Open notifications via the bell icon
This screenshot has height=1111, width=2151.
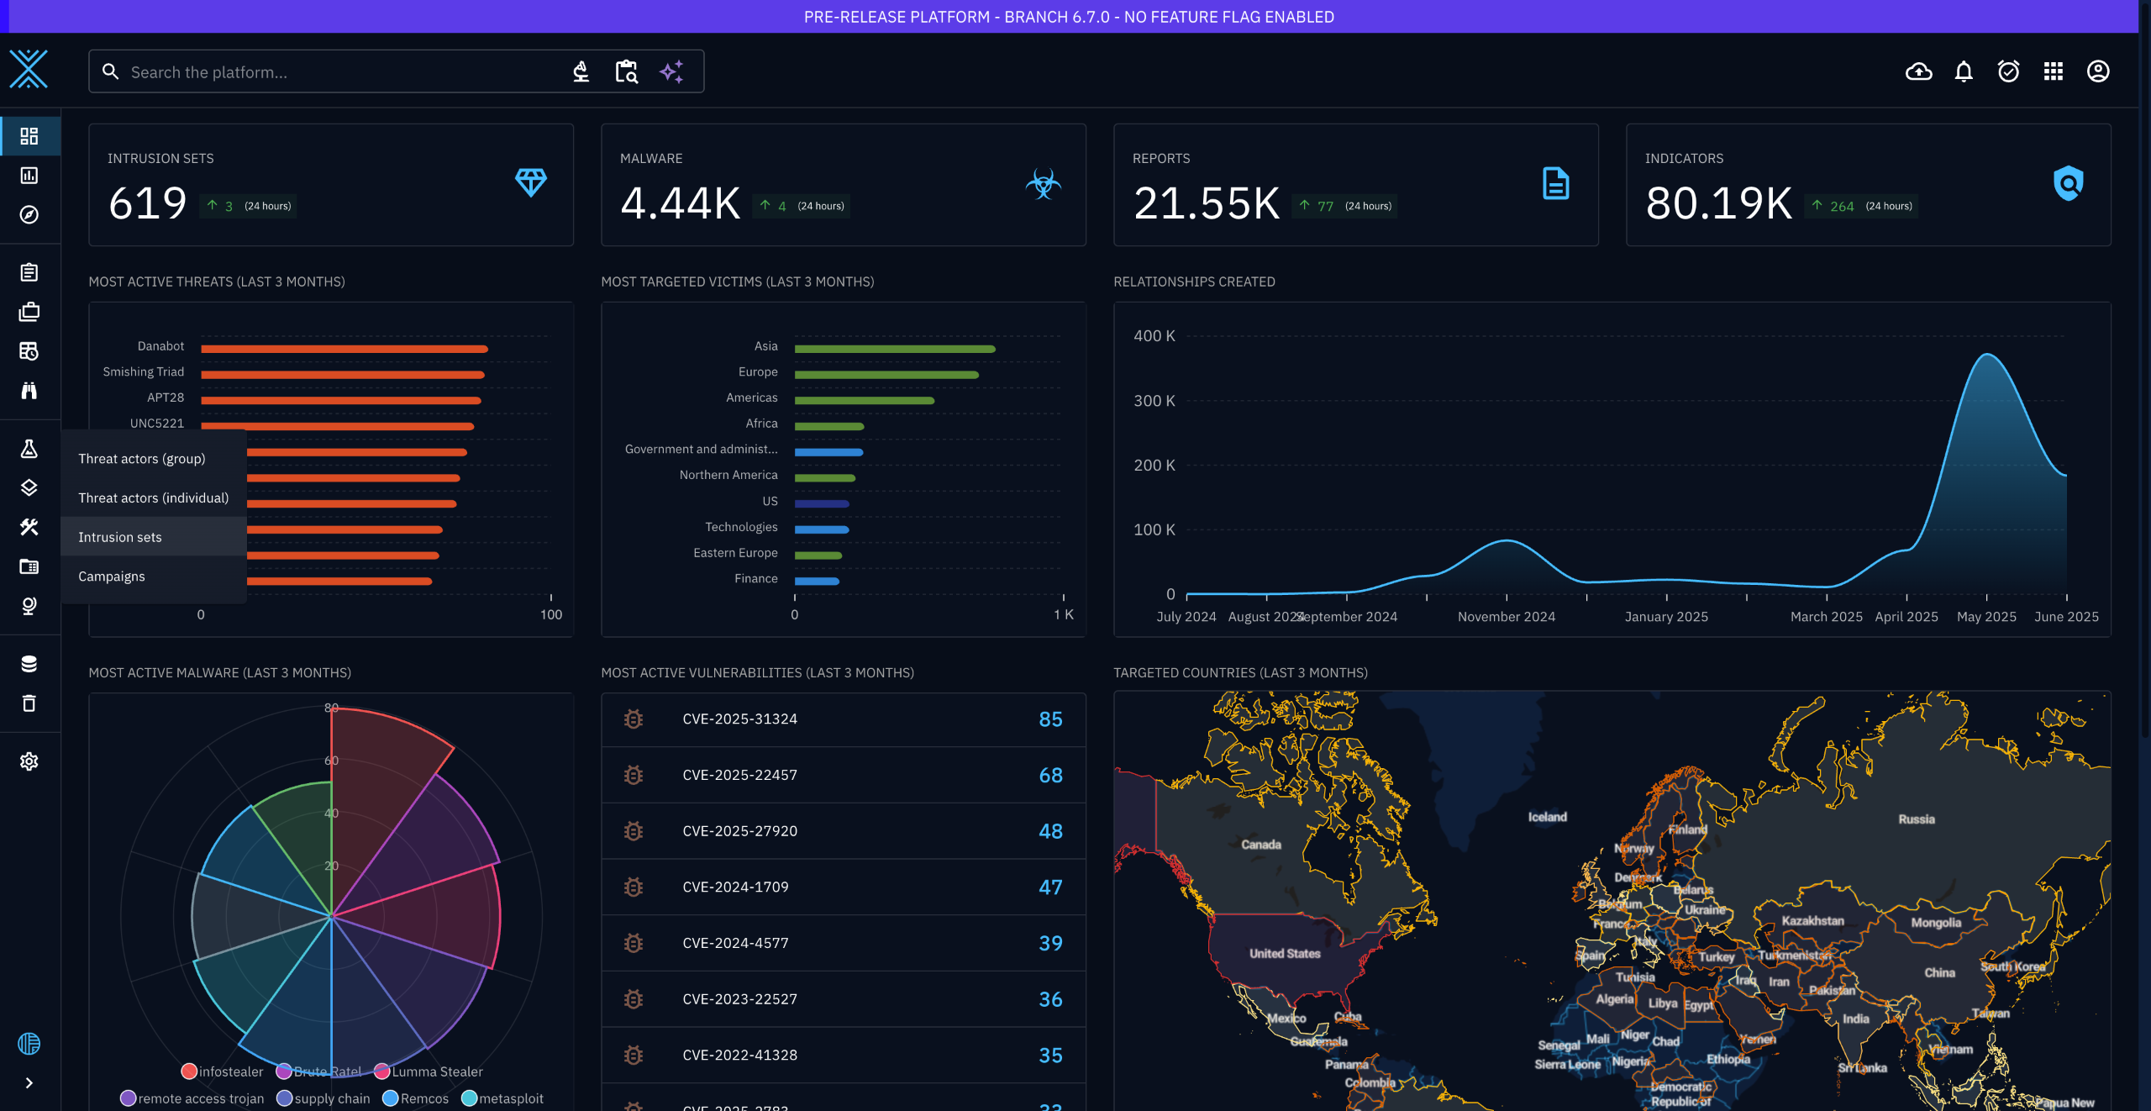[x=1964, y=71]
